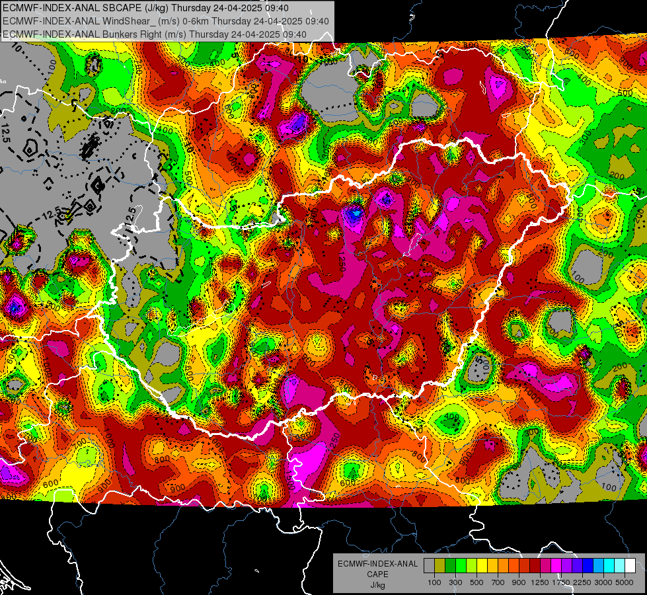This screenshot has width=647, height=595.
Task: Select the dark green legend swatch
Action: point(450,566)
